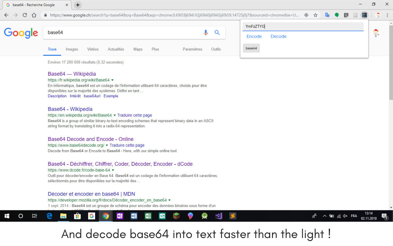The height and width of the screenshot is (246, 393).
Task: Open the green Hangouts extension icon
Action: 337,15
